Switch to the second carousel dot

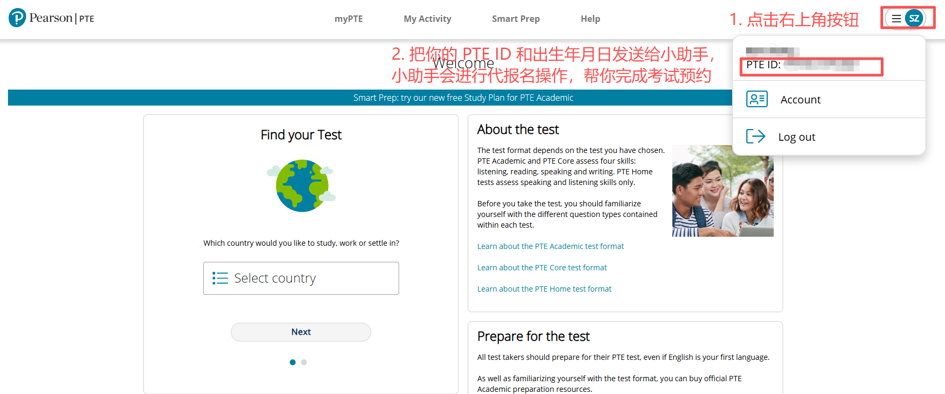(304, 362)
